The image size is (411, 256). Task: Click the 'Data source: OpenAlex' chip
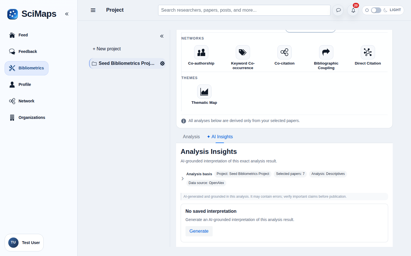coord(206,183)
